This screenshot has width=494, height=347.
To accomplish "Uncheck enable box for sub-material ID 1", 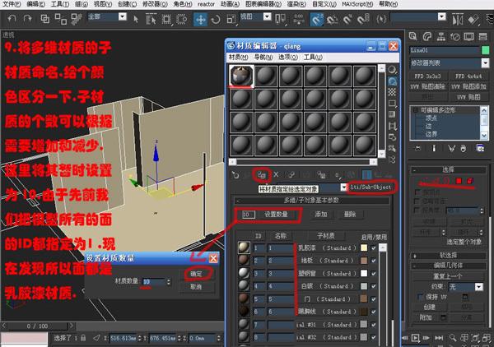I will (x=374, y=248).
